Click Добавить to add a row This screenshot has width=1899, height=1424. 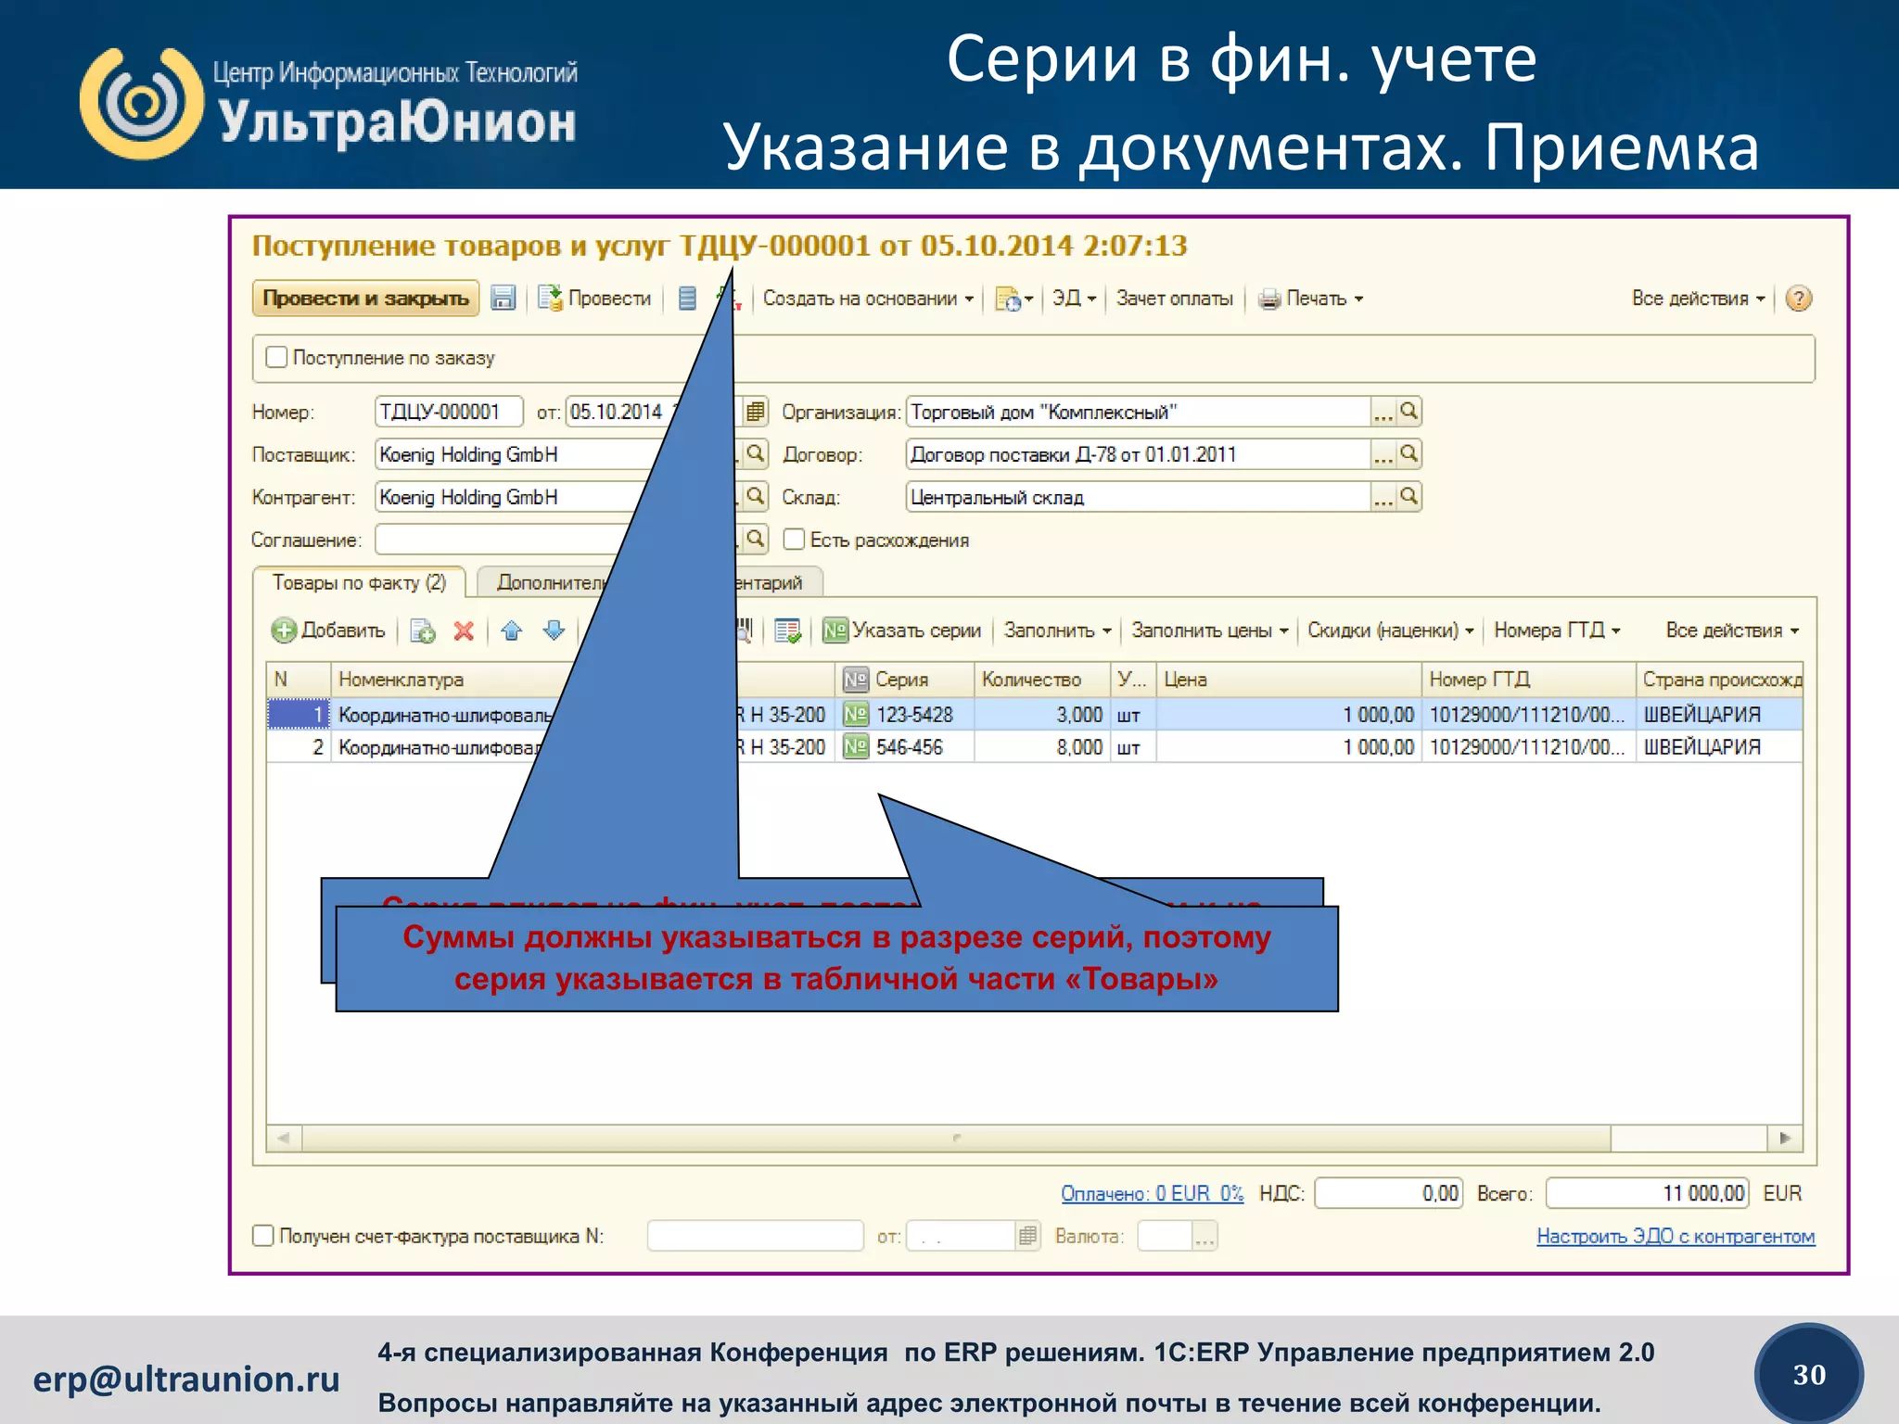(328, 630)
